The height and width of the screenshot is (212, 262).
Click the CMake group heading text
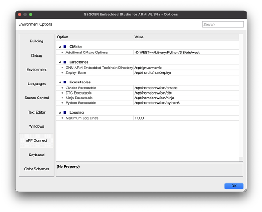[76, 47]
